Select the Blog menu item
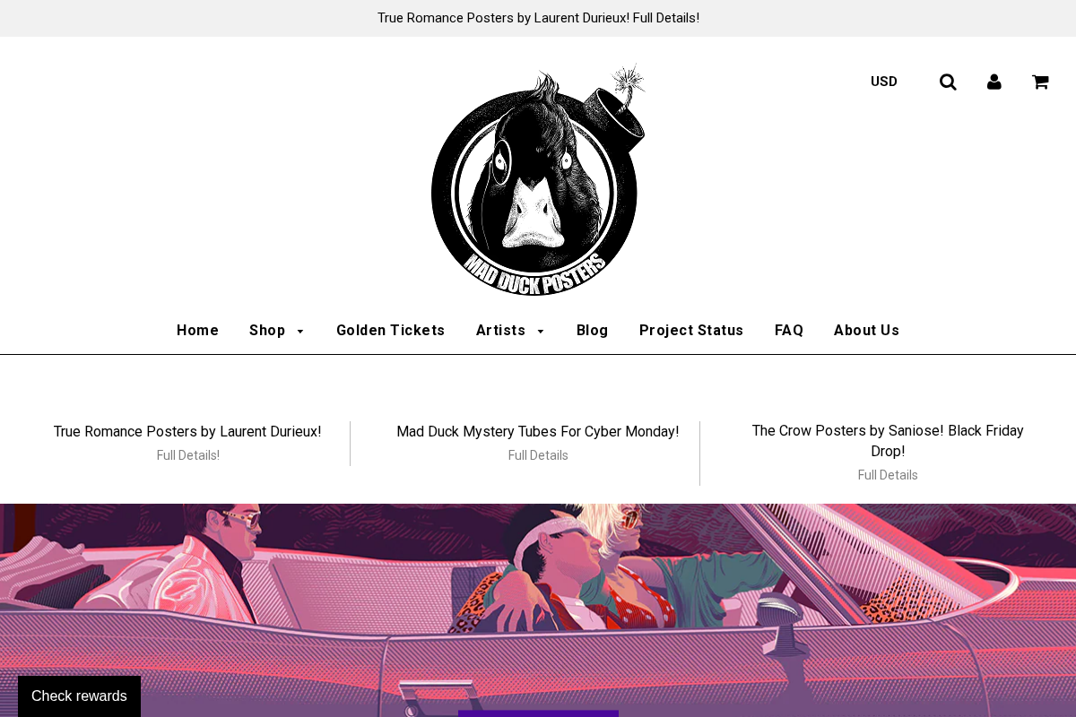The image size is (1076, 717). coord(592,331)
